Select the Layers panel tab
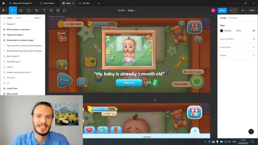The height and width of the screenshot is (145, 258). pyautogui.click(x=10, y=18)
